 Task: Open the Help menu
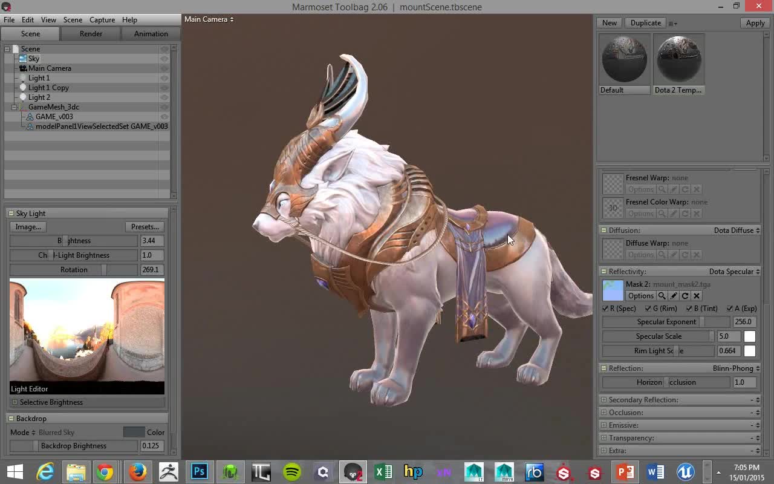[129, 19]
